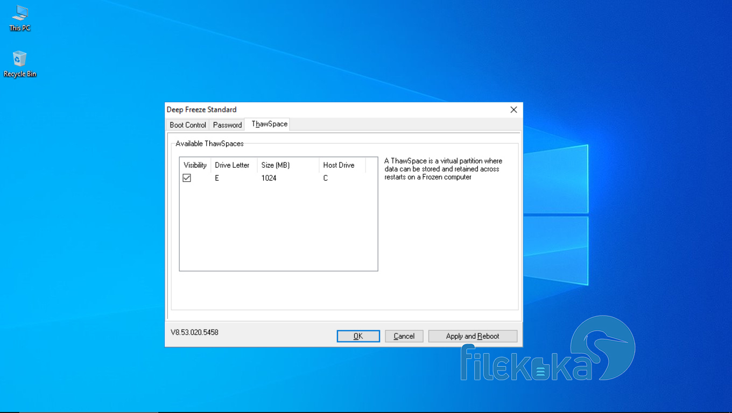
Task: Select the 1024 size value
Action: click(x=269, y=178)
